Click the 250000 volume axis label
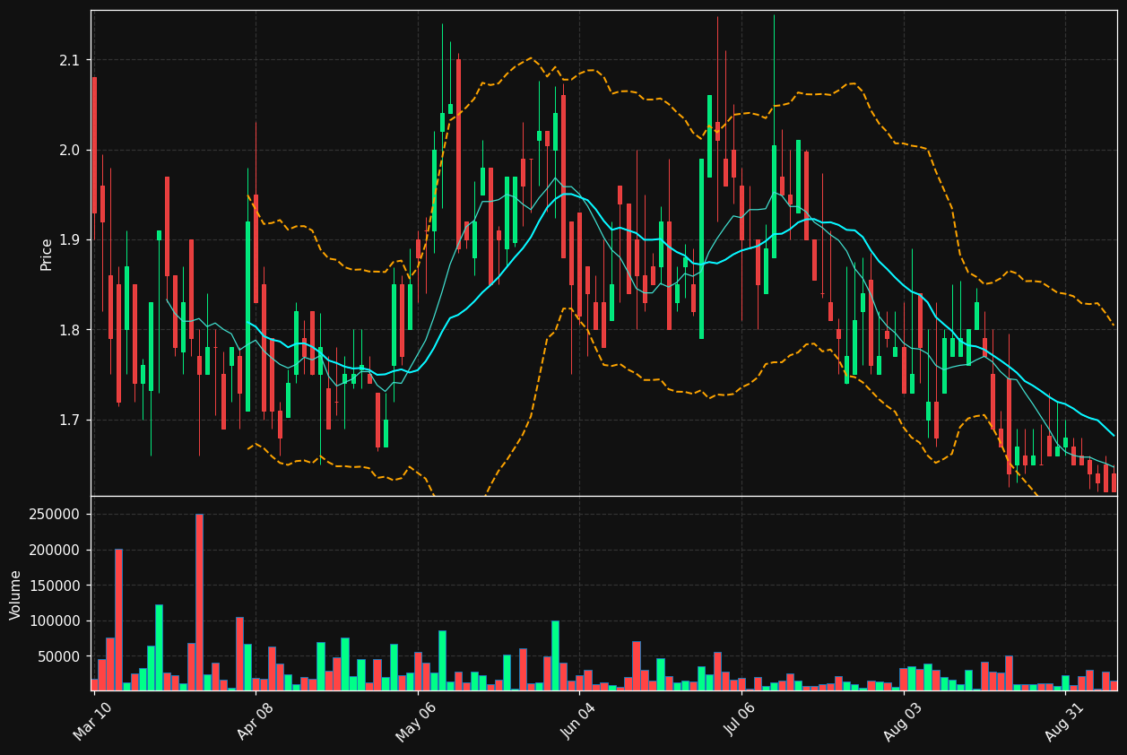The width and height of the screenshot is (1127, 755). (55, 514)
